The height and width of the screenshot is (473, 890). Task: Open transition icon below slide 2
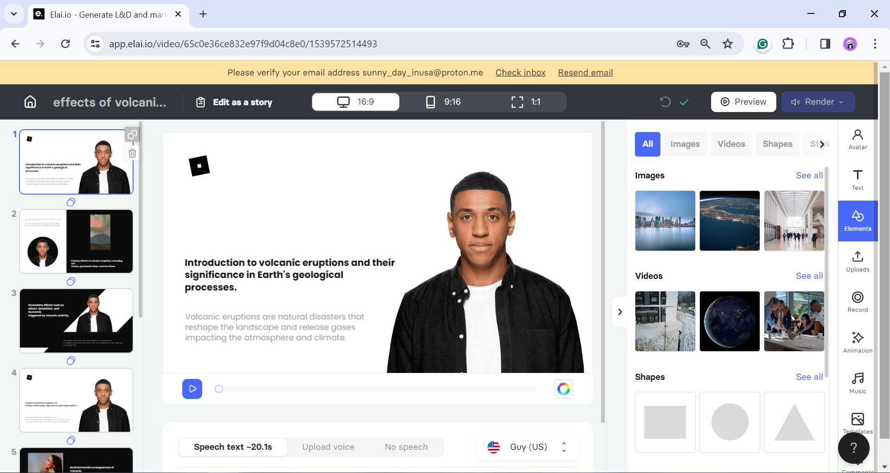point(71,281)
